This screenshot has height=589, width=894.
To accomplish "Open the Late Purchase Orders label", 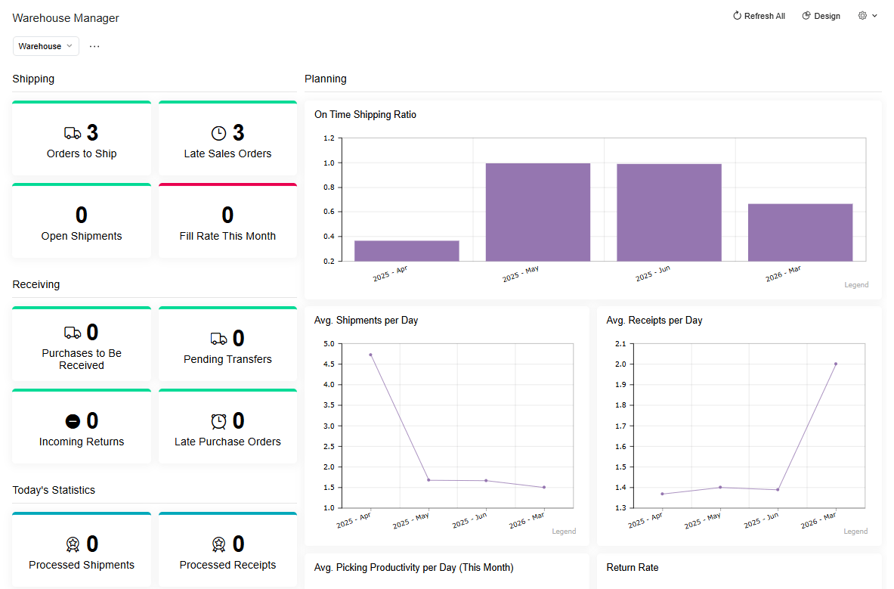I will [227, 442].
